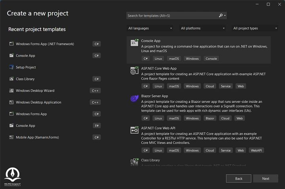
Task: Open the All project types dropdown
Action: [255, 28]
